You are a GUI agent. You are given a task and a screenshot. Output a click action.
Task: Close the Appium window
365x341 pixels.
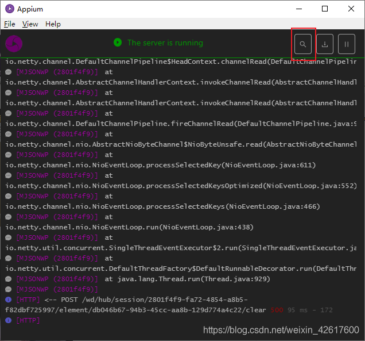(351, 9)
